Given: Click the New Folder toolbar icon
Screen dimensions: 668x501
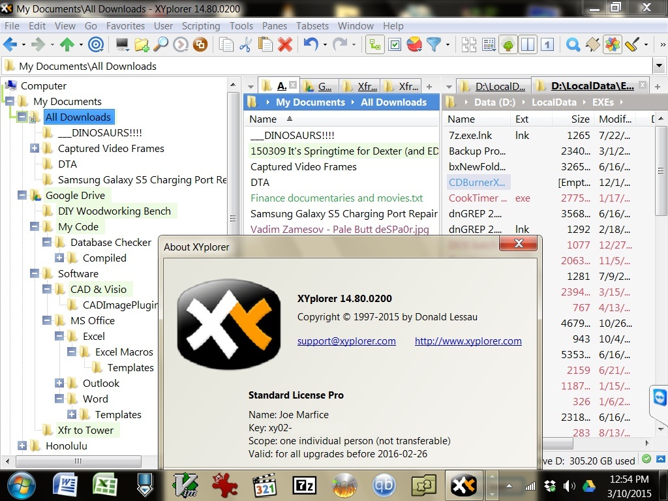Looking at the screenshot, I should tap(141, 44).
